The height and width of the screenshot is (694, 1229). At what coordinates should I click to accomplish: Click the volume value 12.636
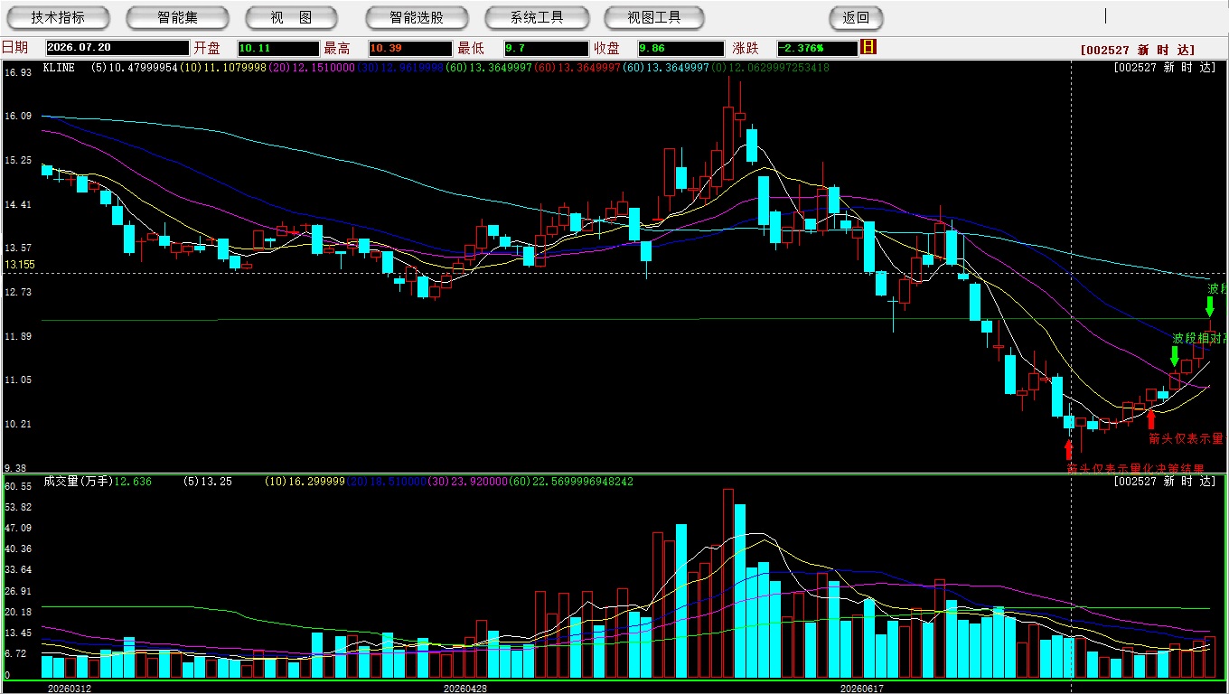click(134, 482)
